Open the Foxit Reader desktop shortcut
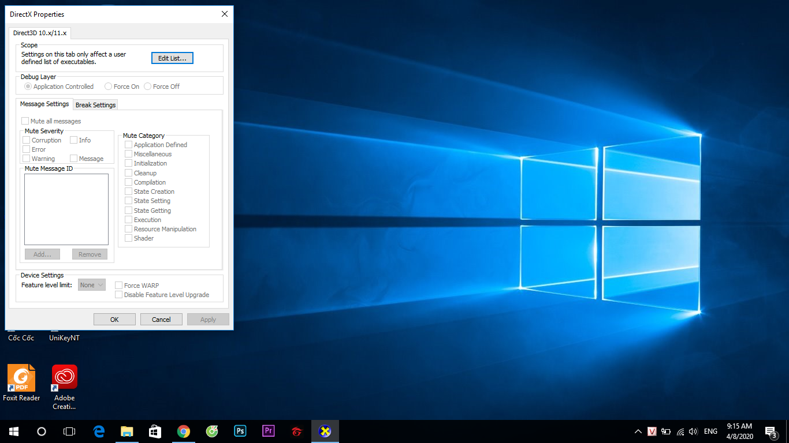 click(21, 378)
